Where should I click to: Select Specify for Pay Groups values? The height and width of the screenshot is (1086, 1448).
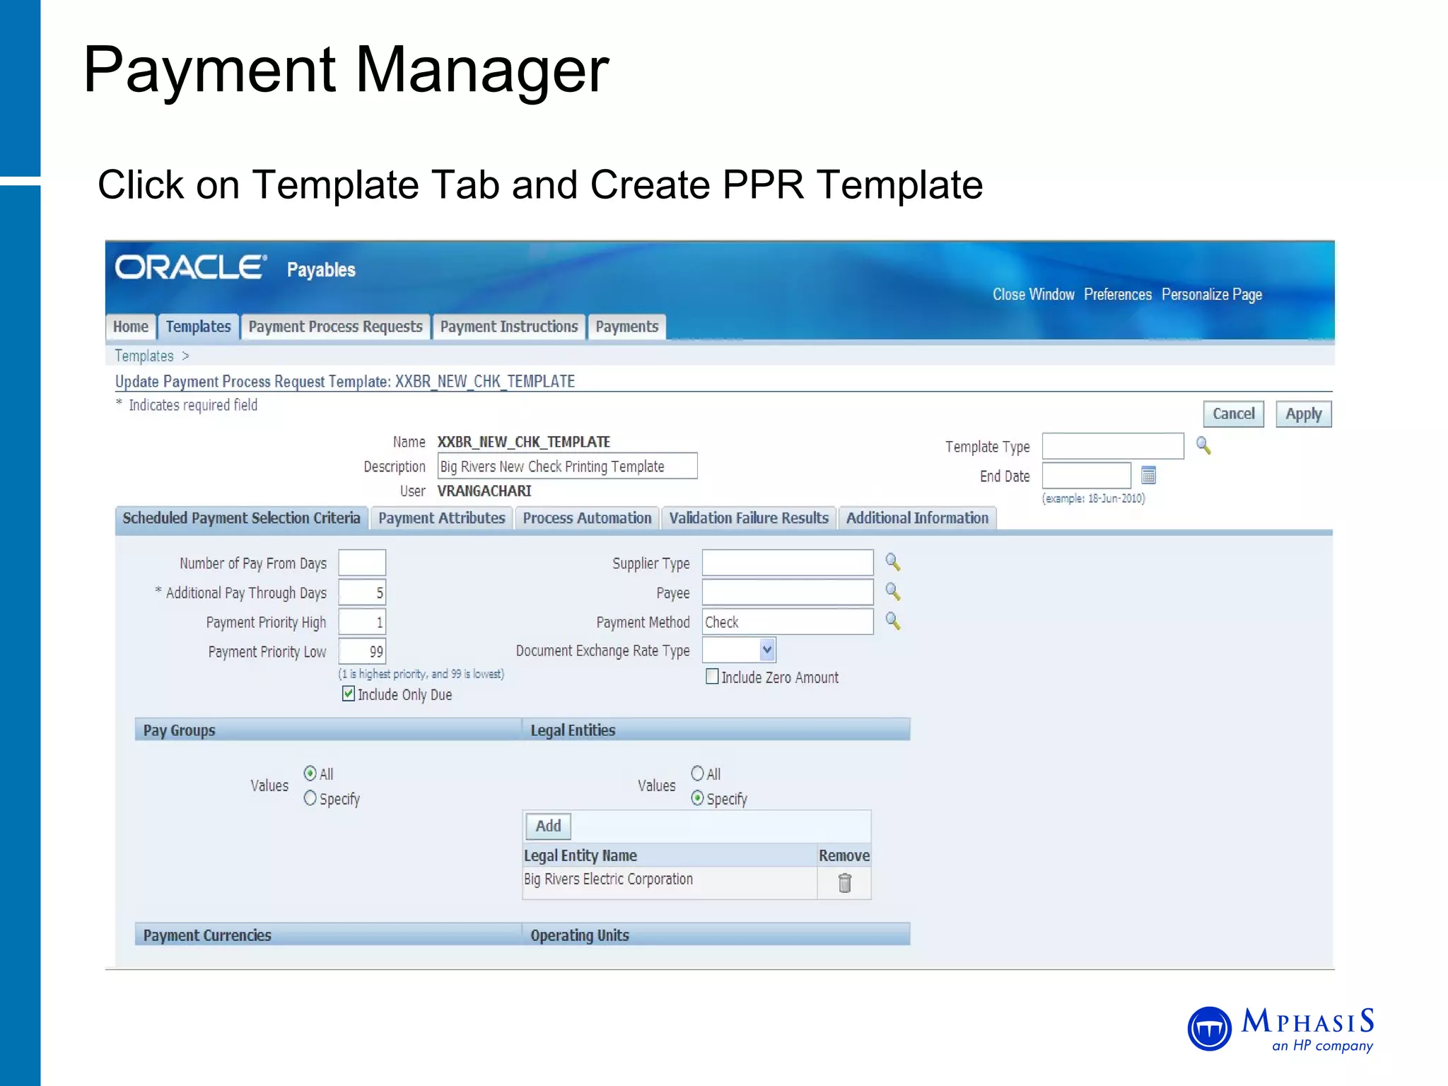click(x=310, y=798)
